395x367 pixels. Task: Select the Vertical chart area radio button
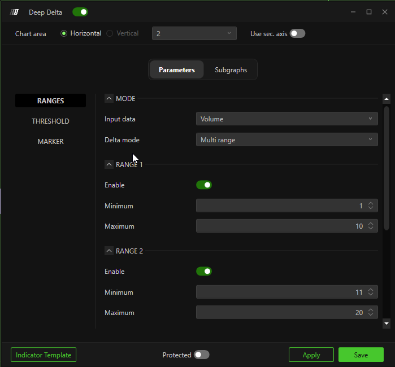coord(110,33)
